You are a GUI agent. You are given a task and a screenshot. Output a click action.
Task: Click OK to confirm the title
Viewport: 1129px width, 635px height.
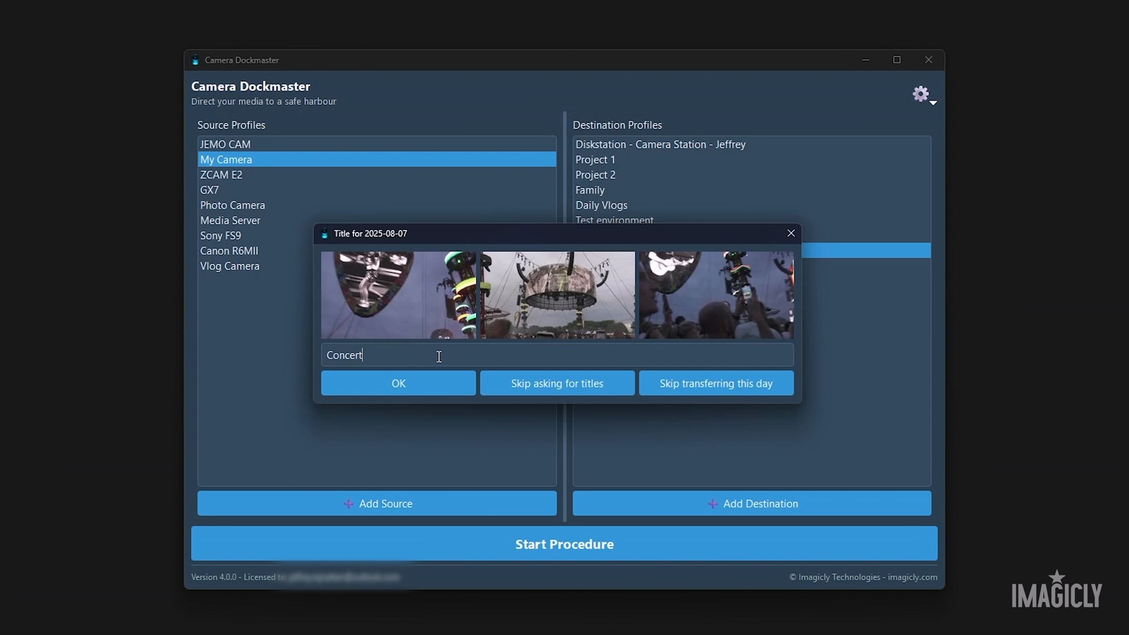[x=398, y=383]
